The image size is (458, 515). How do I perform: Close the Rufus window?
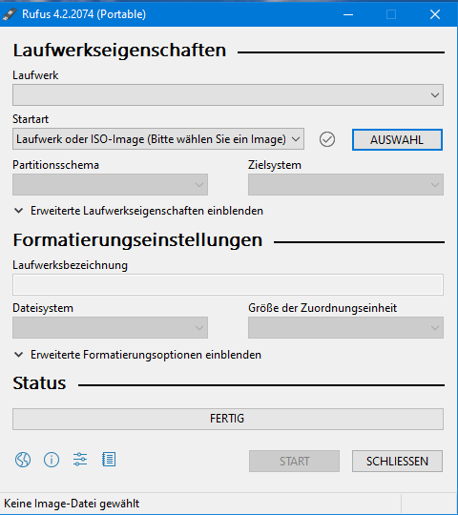(x=435, y=14)
